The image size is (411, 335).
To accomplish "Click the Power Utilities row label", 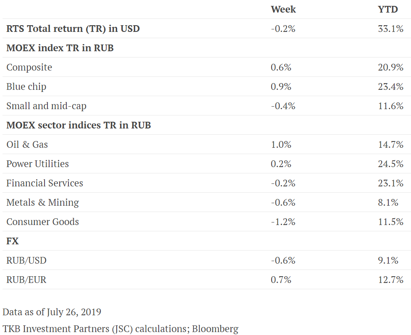I will click(x=38, y=164).
